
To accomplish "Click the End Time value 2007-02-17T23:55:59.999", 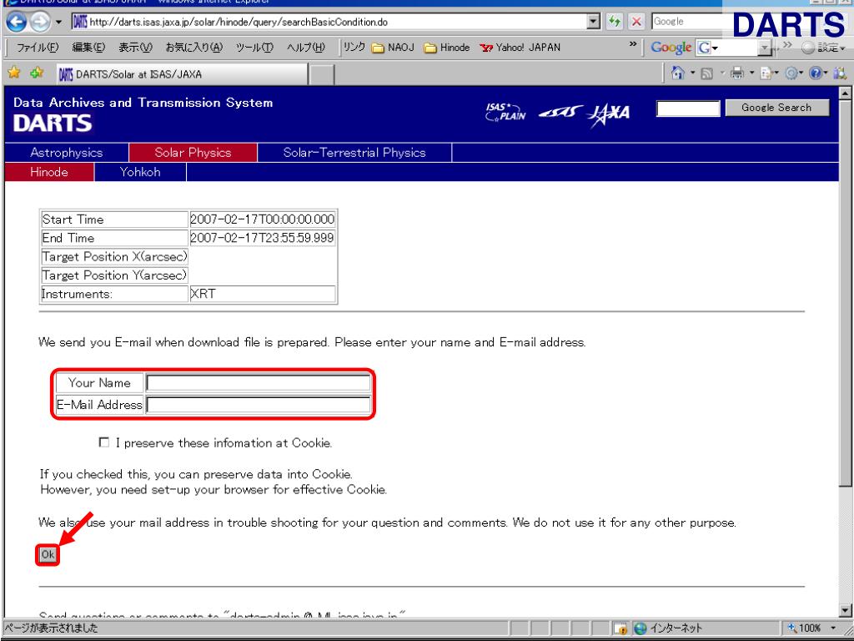I will coord(262,238).
